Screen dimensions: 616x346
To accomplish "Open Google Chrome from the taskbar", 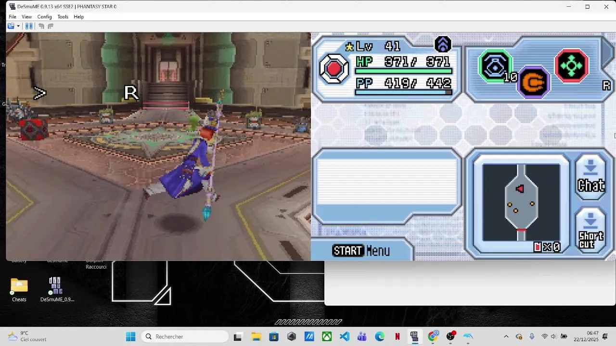I will [x=433, y=336].
